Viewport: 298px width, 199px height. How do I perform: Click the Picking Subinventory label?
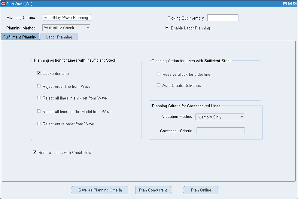coord(186,18)
